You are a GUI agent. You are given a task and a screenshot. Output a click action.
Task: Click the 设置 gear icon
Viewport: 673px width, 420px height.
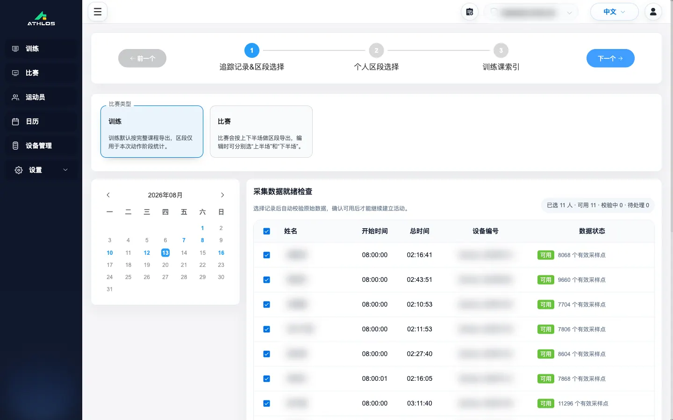[x=19, y=170]
